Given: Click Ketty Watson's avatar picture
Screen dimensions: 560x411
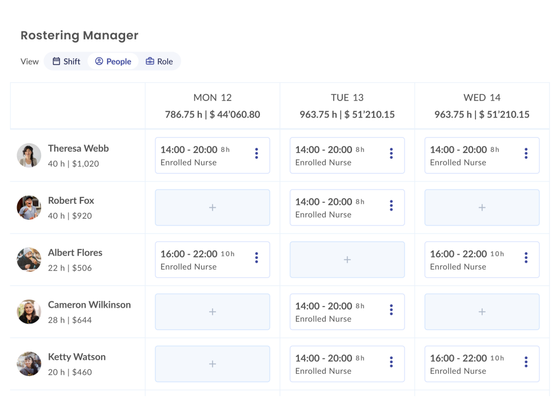Looking at the screenshot, I should click(29, 364).
